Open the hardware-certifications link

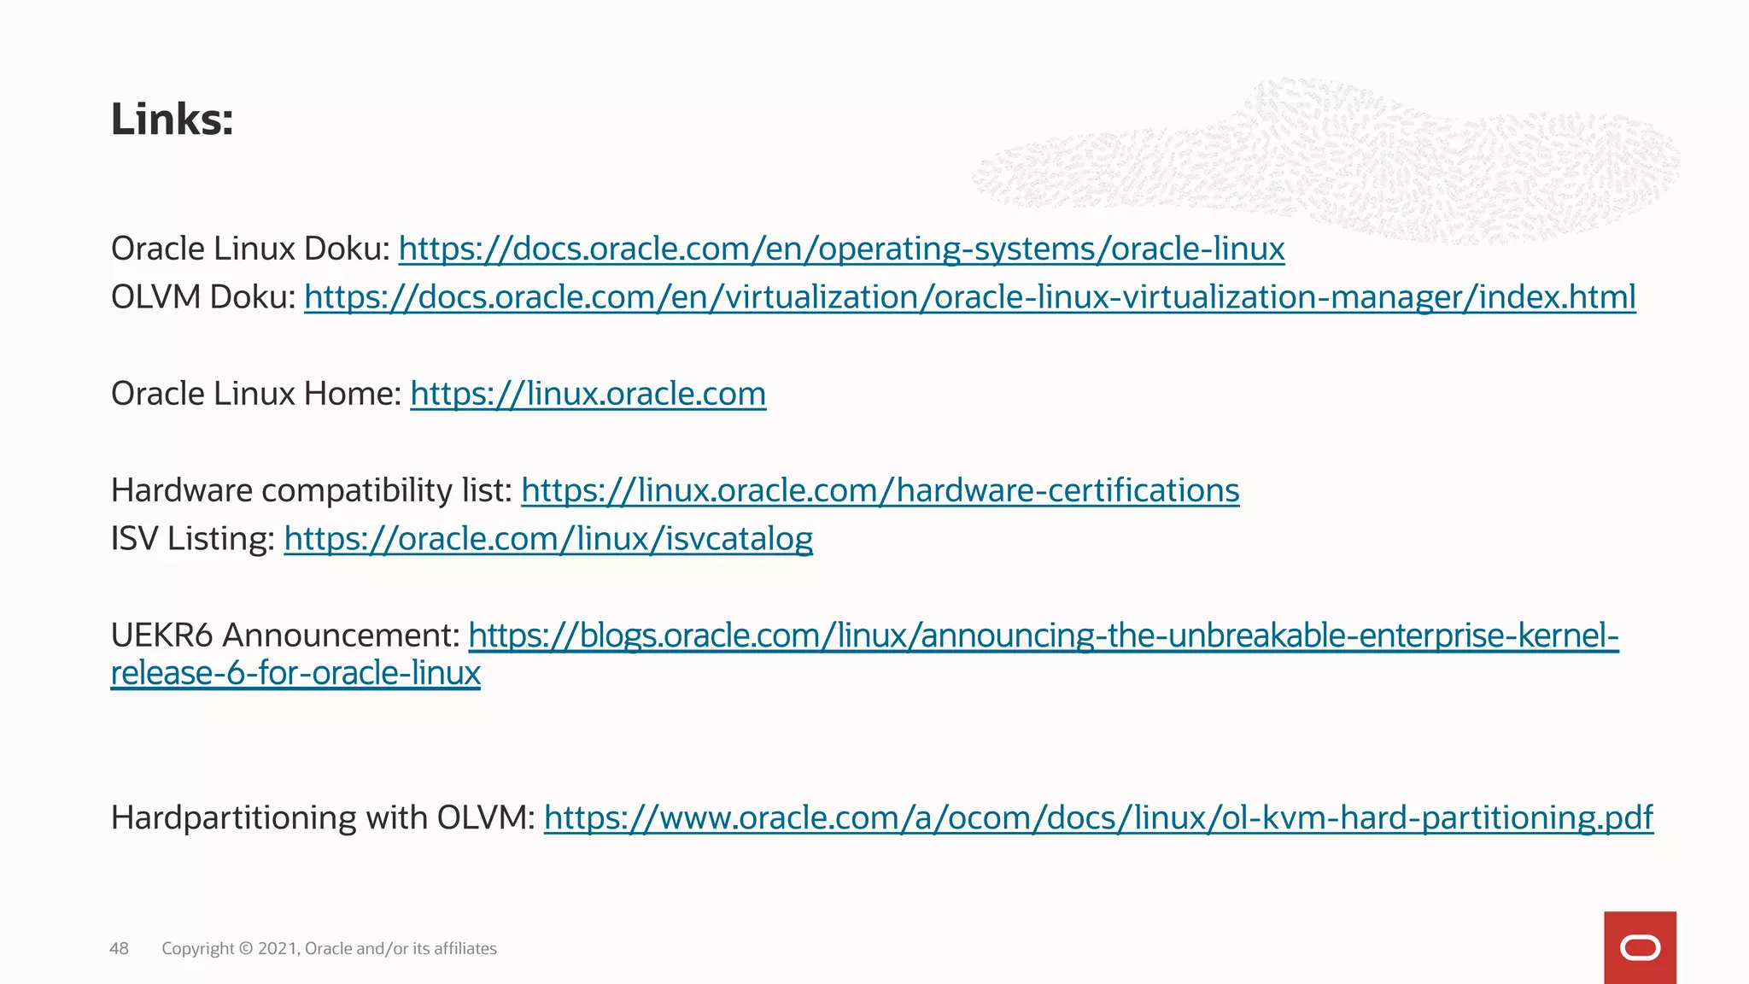pos(880,490)
